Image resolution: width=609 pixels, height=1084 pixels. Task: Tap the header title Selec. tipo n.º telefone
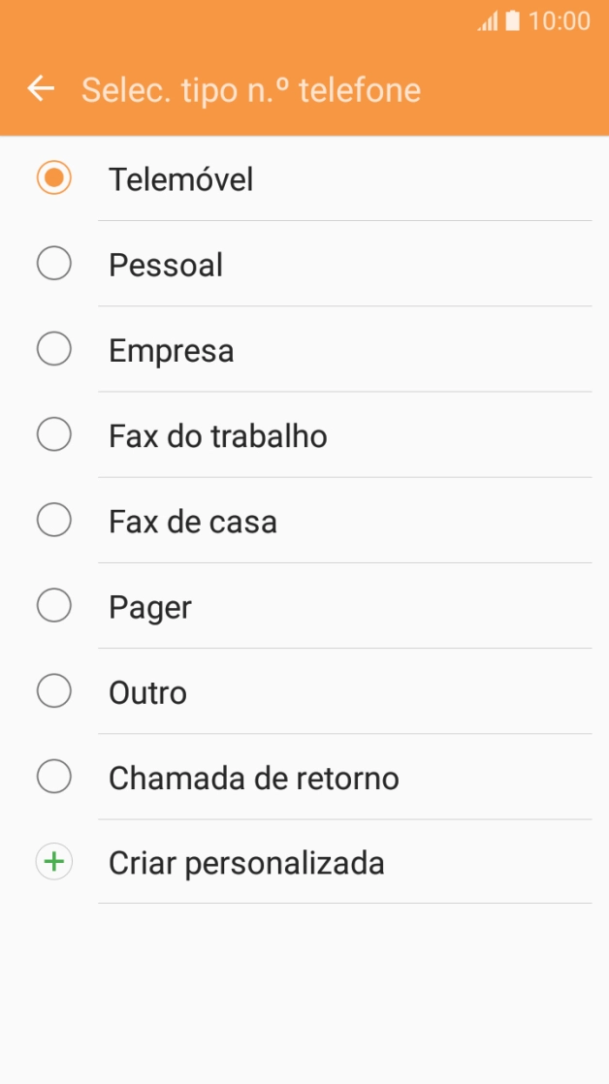[252, 88]
